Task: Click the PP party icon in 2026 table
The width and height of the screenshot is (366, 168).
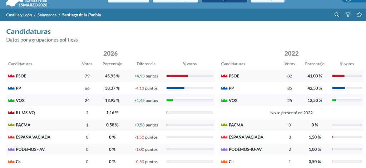Action: (x=11, y=88)
